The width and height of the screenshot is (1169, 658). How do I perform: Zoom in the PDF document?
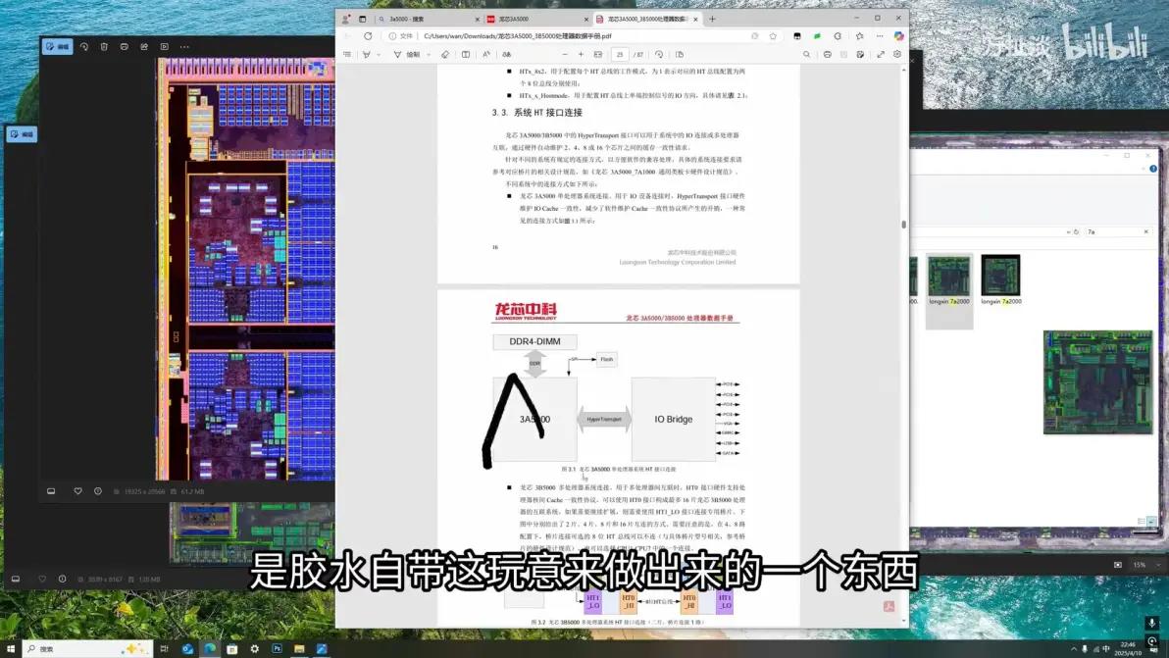coord(581,54)
